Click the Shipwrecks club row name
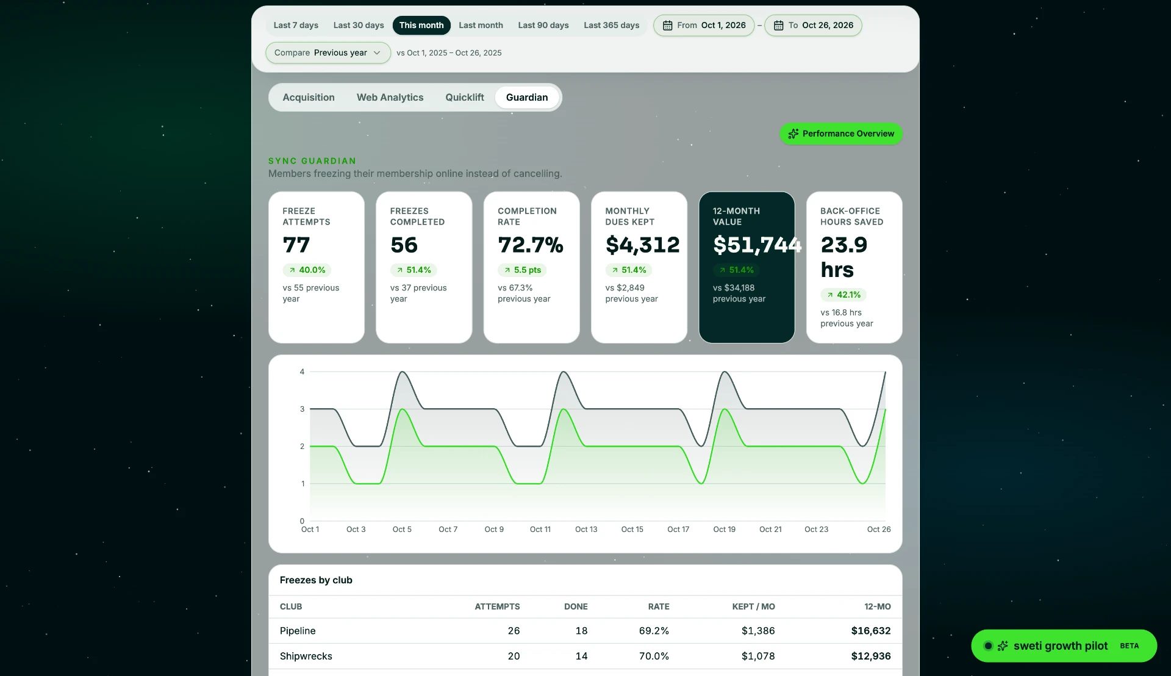Screen dimensions: 1171x676 (x=306, y=656)
